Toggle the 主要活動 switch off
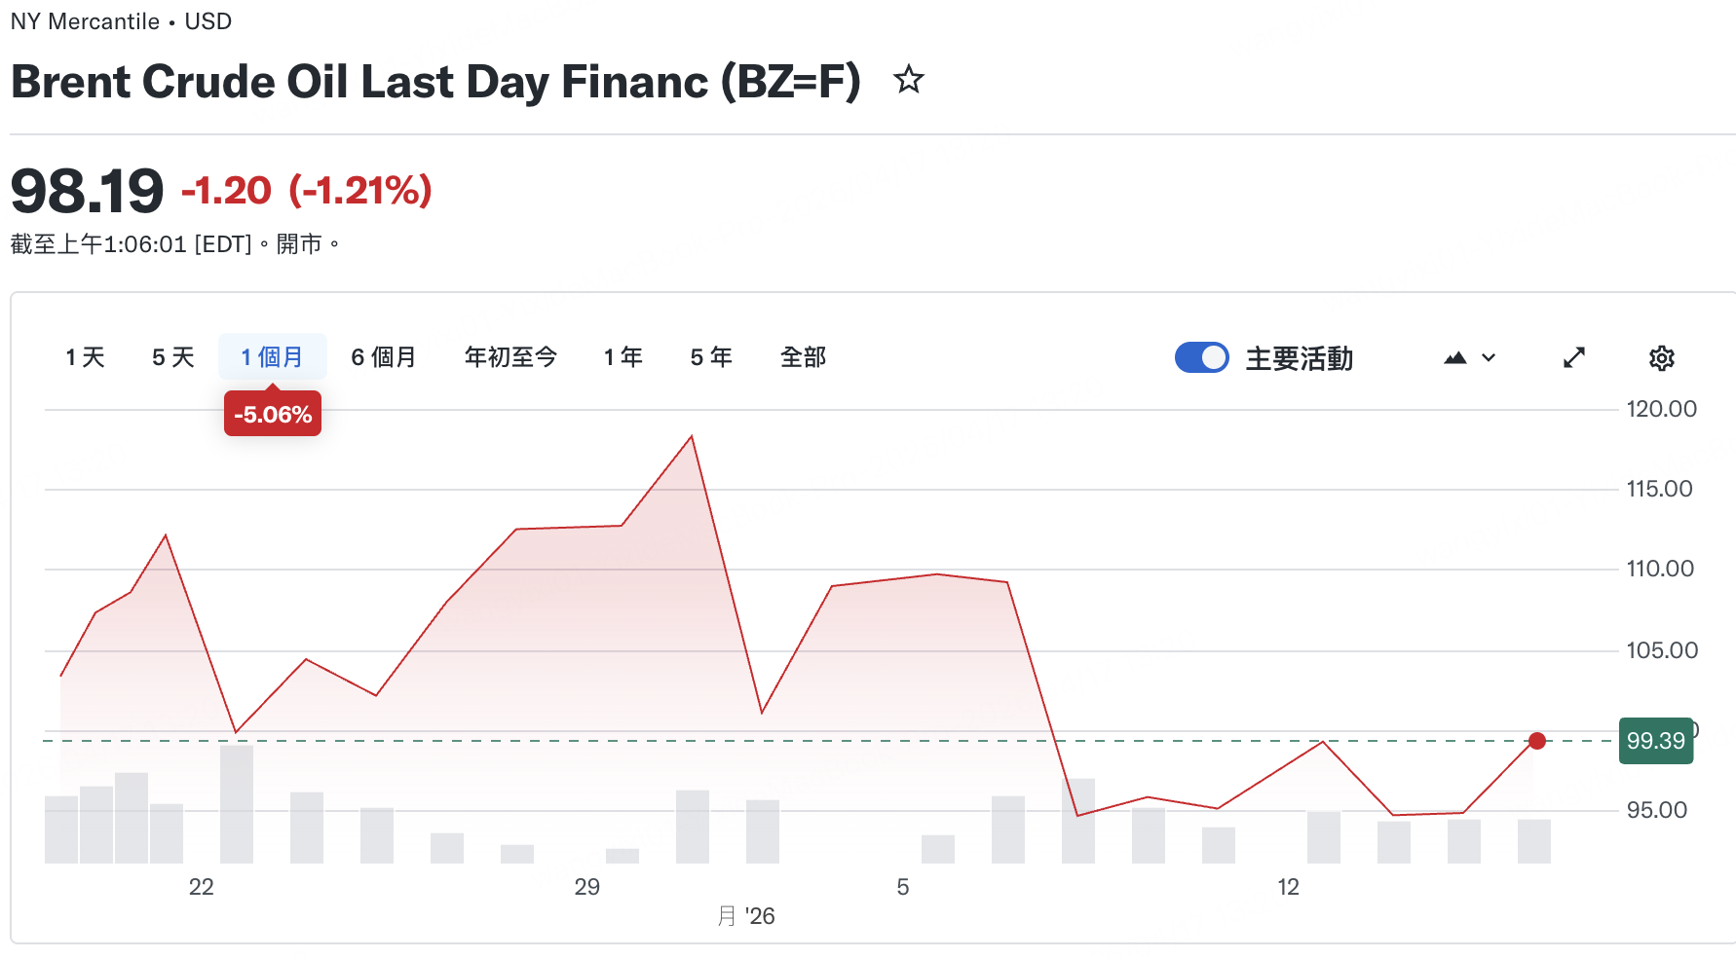Screen dimensions: 1736x958 (1201, 358)
